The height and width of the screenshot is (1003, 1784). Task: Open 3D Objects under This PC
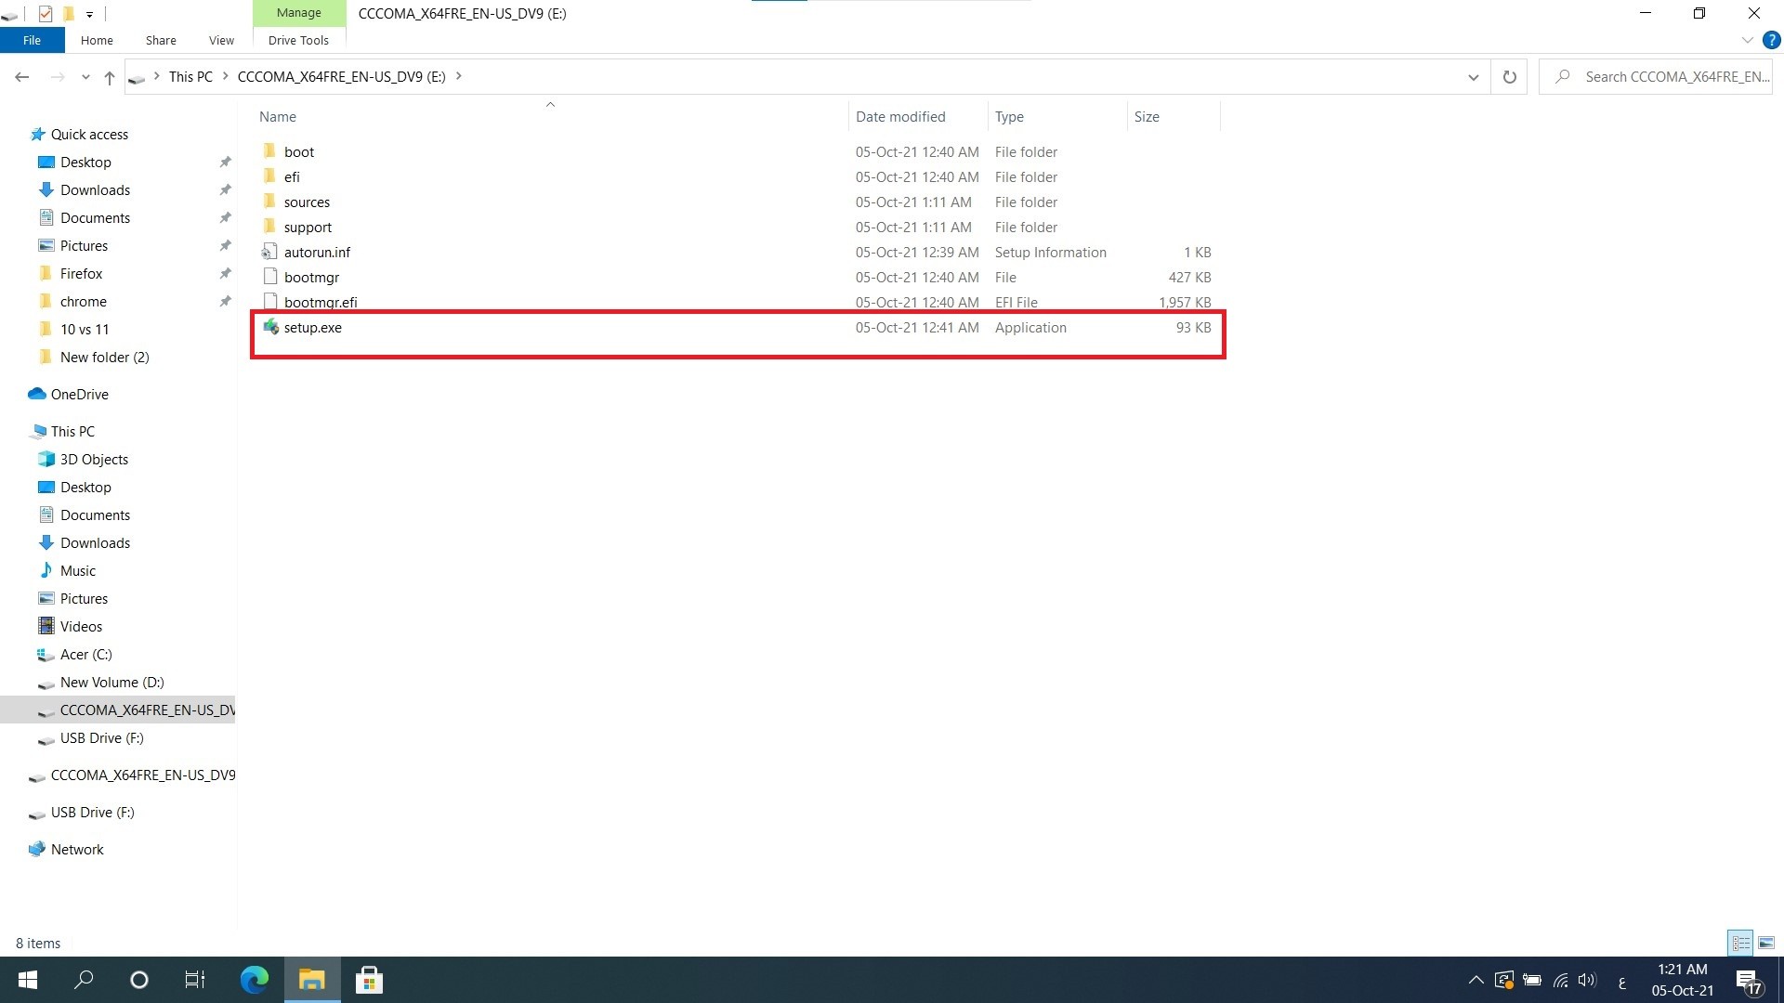point(94,459)
